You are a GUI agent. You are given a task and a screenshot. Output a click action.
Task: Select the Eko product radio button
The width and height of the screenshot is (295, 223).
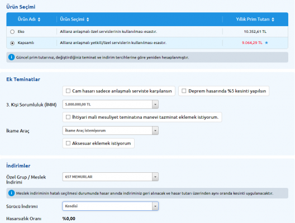12,32
